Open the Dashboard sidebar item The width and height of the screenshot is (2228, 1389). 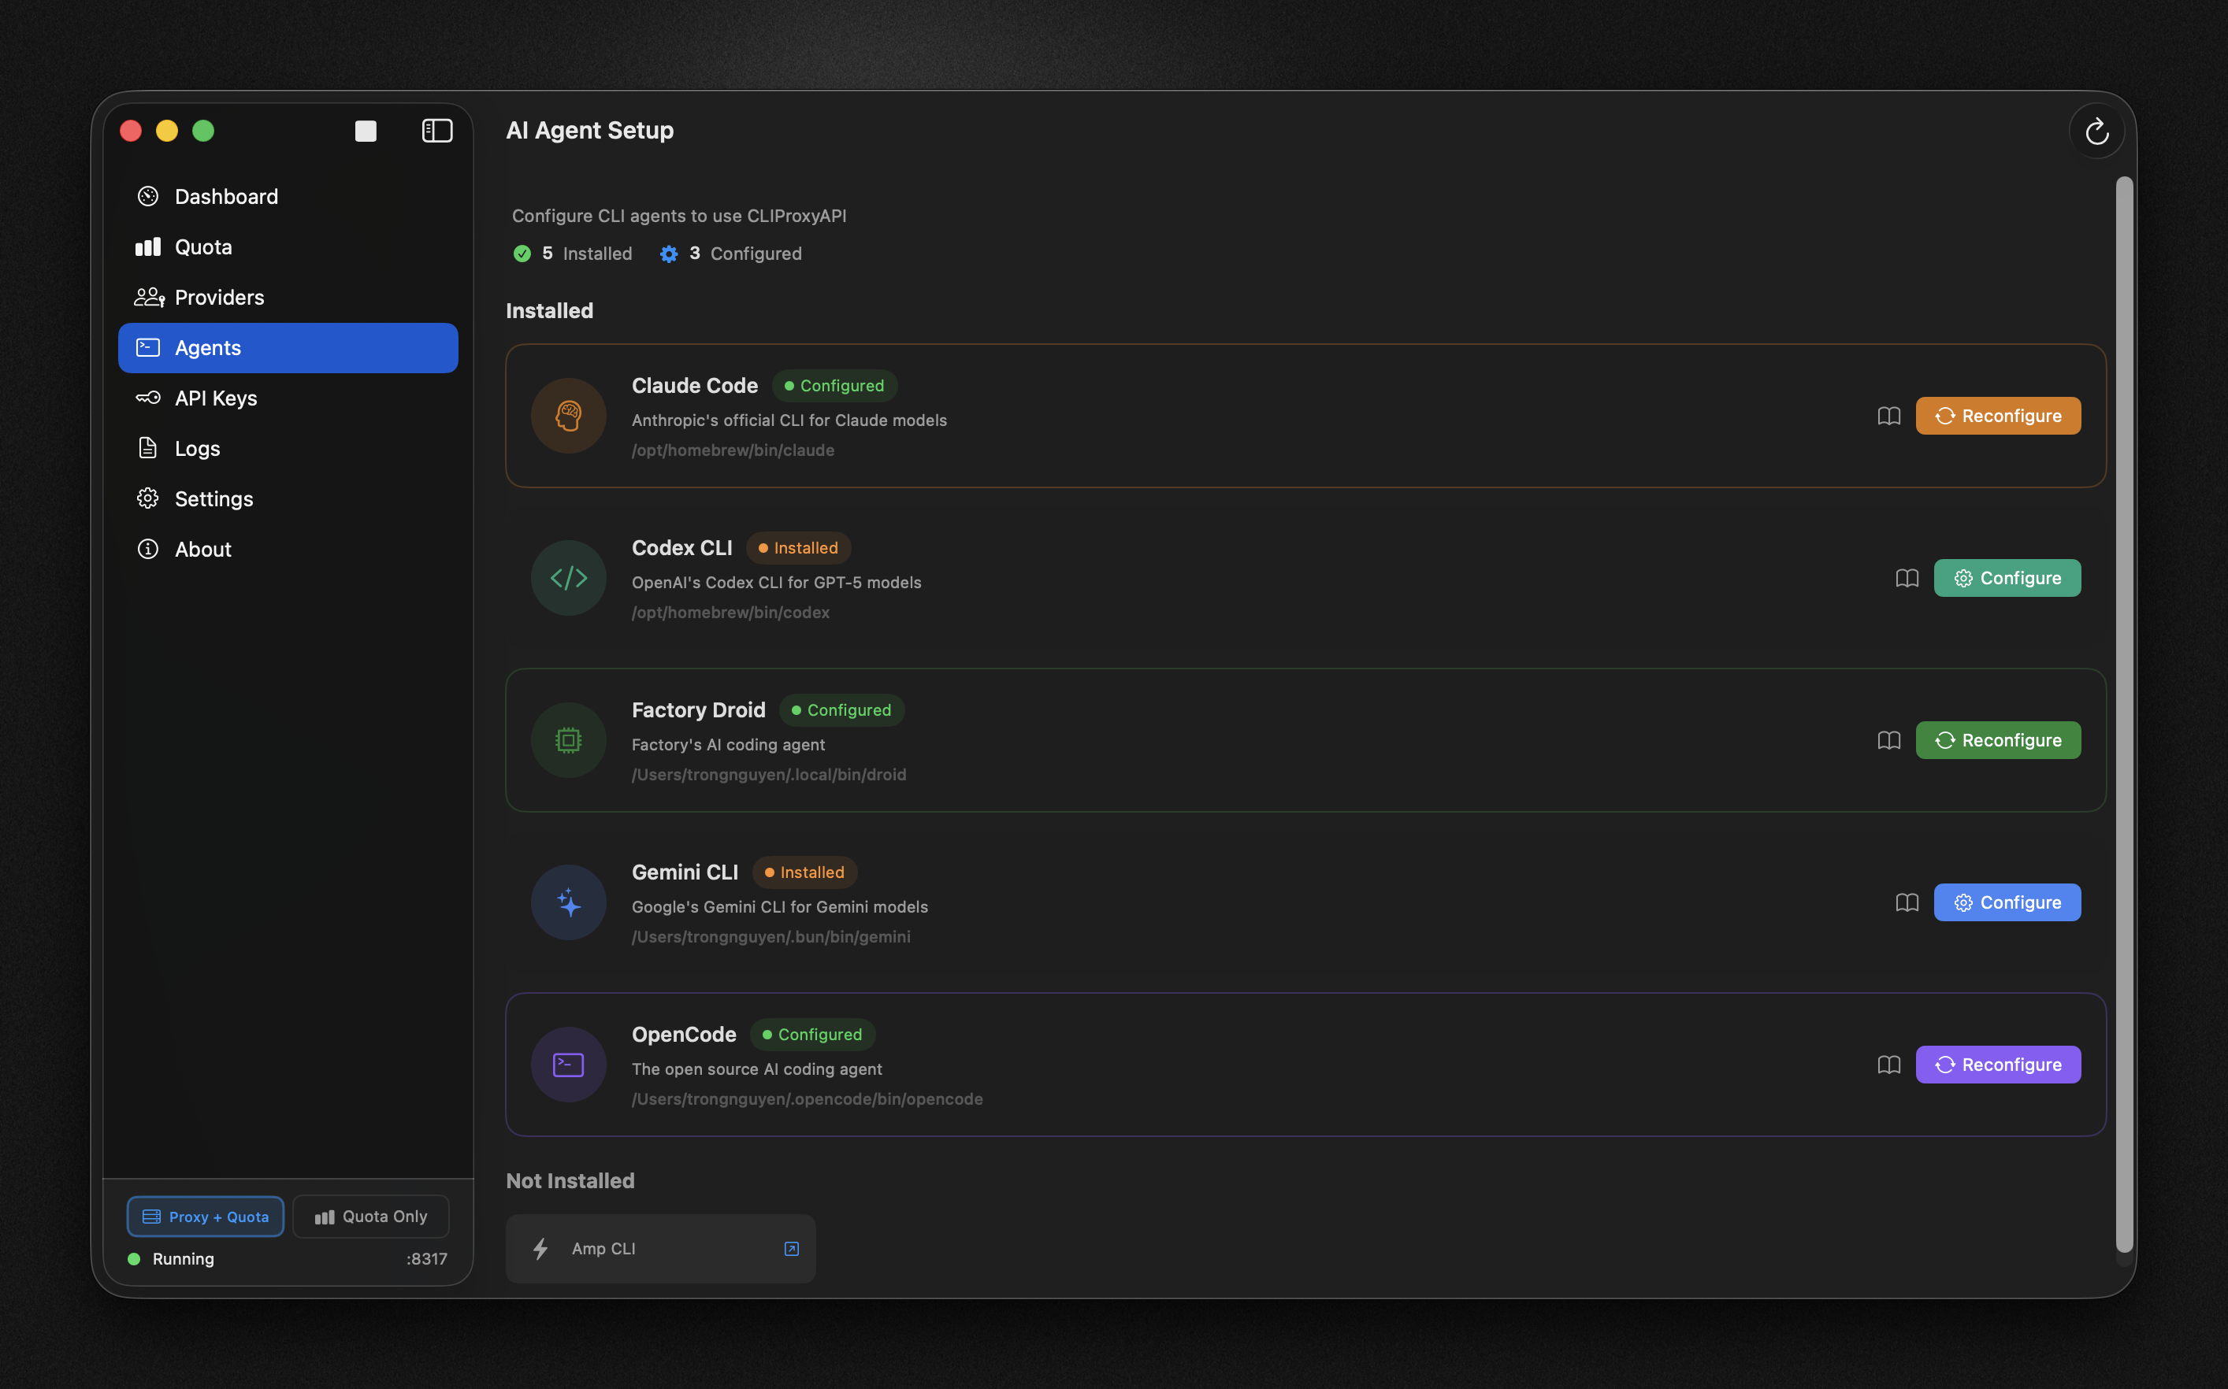click(225, 197)
